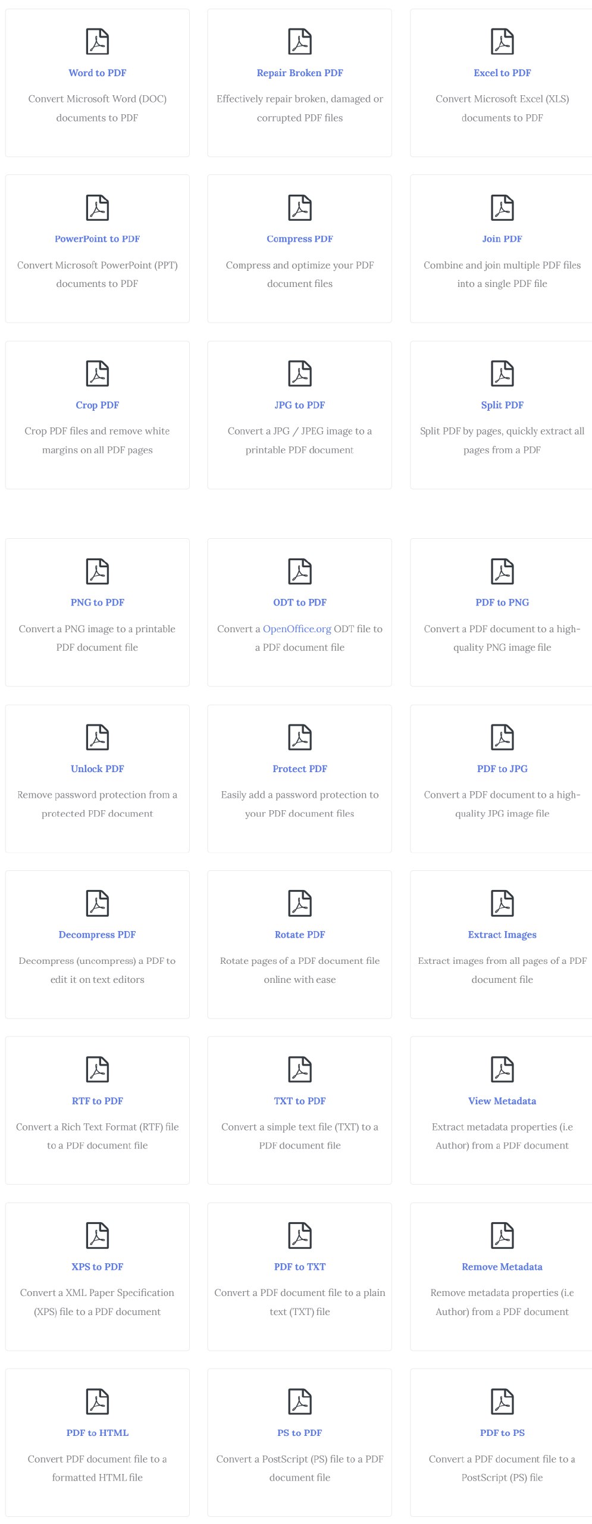This screenshot has width=592, height=1524.
Task: Click the PDF icon above Remove Metadata
Action: pyautogui.click(x=502, y=1236)
